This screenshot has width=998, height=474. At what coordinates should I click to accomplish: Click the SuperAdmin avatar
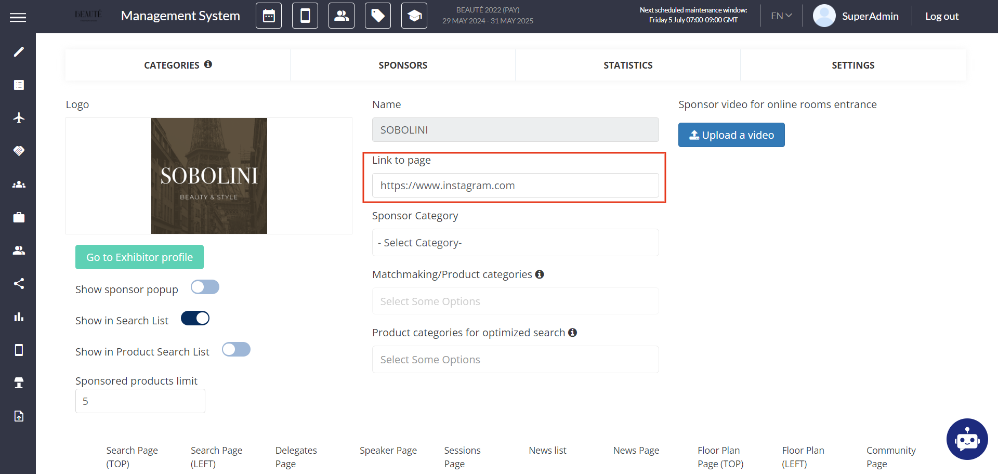click(x=824, y=16)
